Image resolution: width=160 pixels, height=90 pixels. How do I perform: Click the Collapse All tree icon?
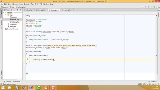tap(14, 10)
